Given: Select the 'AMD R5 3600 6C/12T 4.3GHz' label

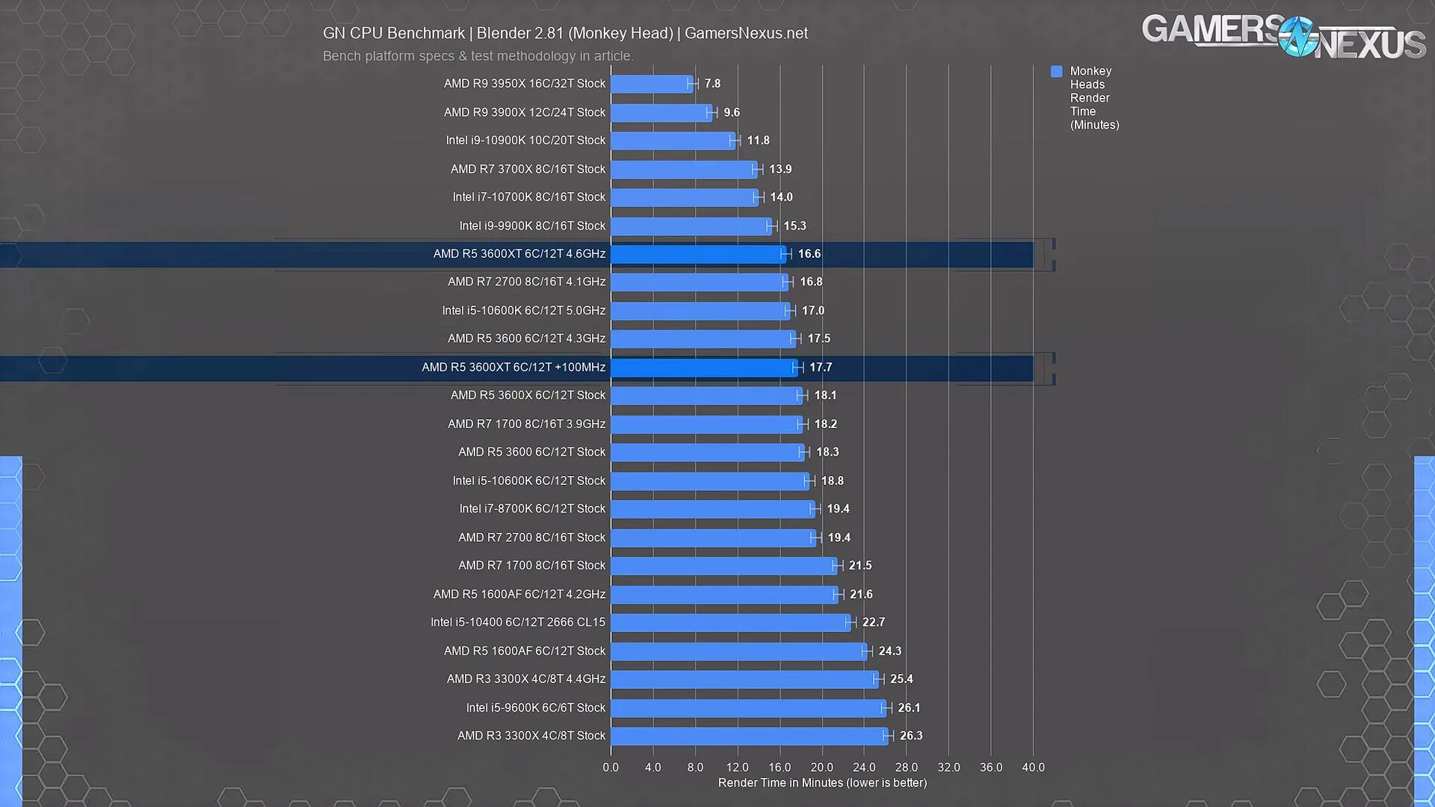Looking at the screenshot, I should pos(527,338).
